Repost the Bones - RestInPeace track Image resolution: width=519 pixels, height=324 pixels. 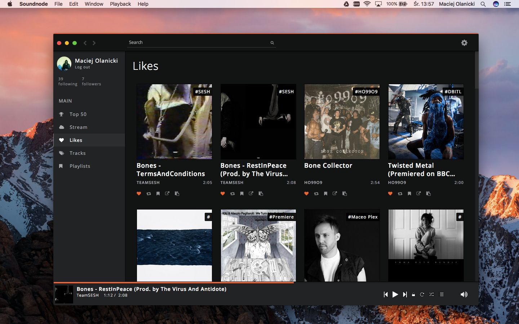click(x=232, y=194)
